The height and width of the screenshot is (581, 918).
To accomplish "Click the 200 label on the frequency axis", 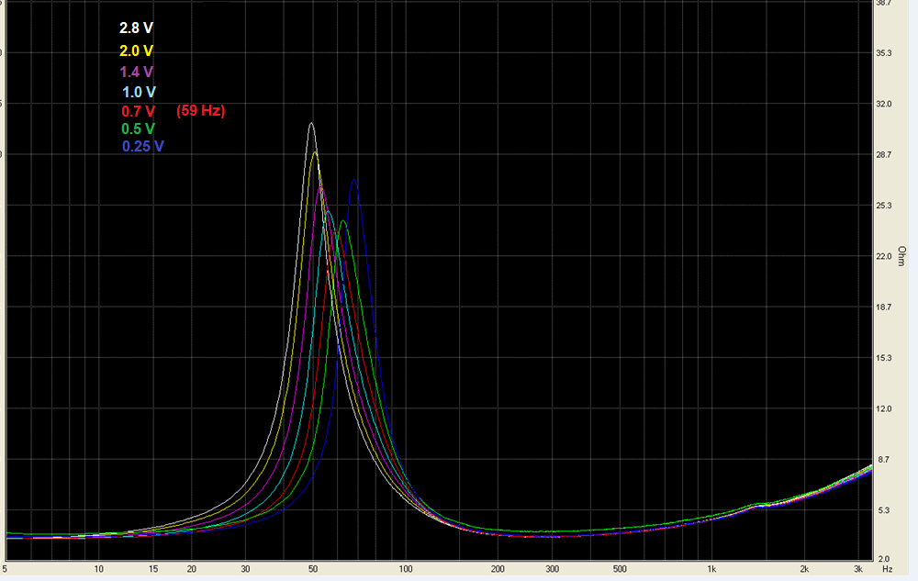I will tap(498, 569).
